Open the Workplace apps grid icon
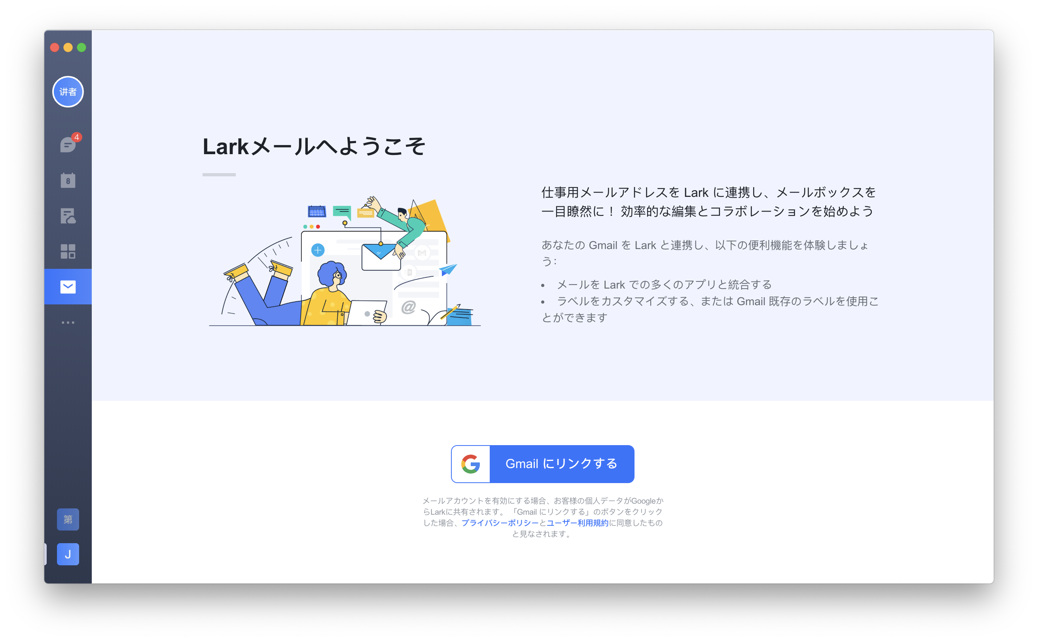 pyautogui.click(x=68, y=251)
